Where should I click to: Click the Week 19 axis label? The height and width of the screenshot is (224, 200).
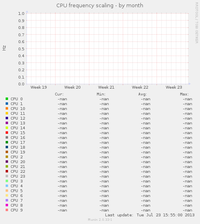(x=39, y=87)
